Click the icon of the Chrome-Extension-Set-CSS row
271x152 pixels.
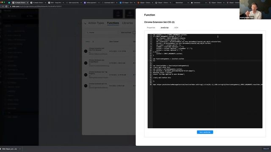(x=86, y=86)
